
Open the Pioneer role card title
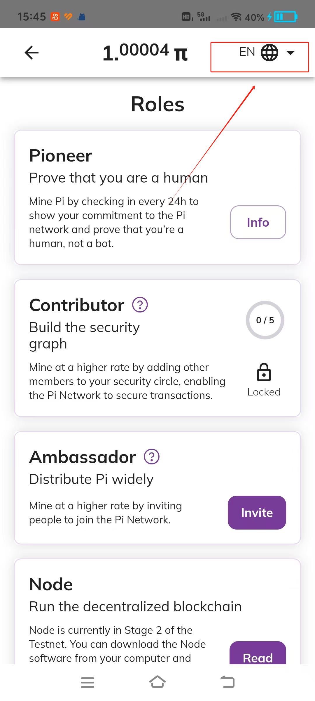[x=61, y=155]
